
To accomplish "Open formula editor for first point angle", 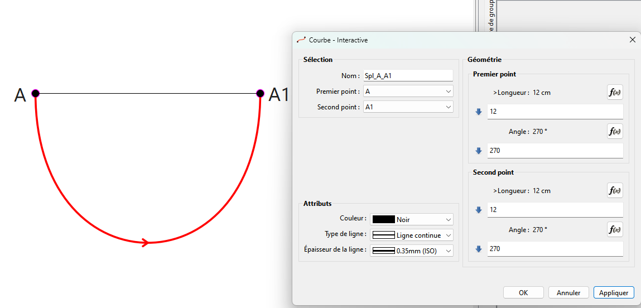I will pyautogui.click(x=615, y=132).
